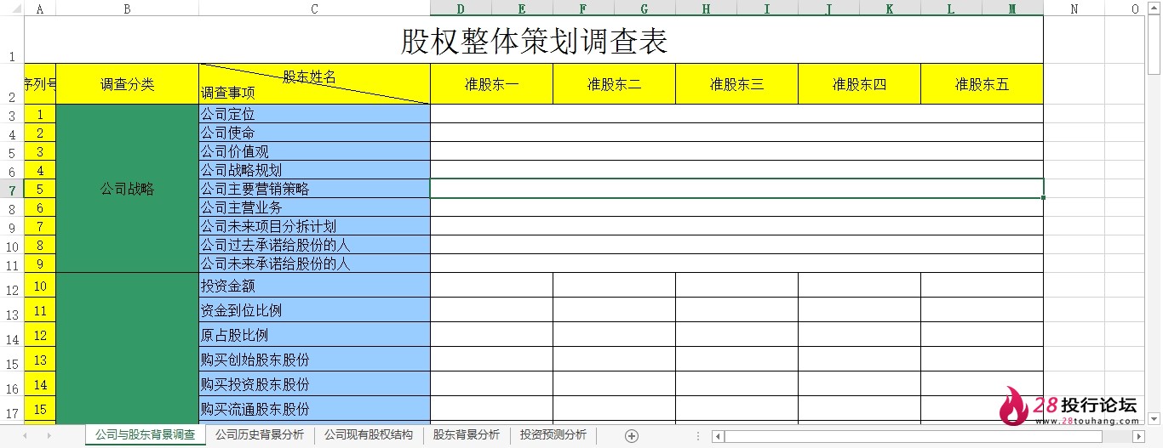This screenshot has width=1163, height=448.
Task: Click the yellow serial number 9 cell
Action: pos(40,264)
